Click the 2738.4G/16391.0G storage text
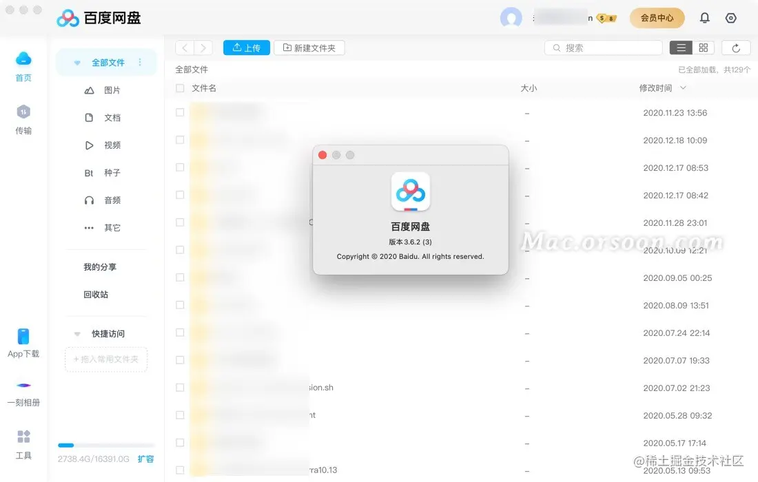 93,459
